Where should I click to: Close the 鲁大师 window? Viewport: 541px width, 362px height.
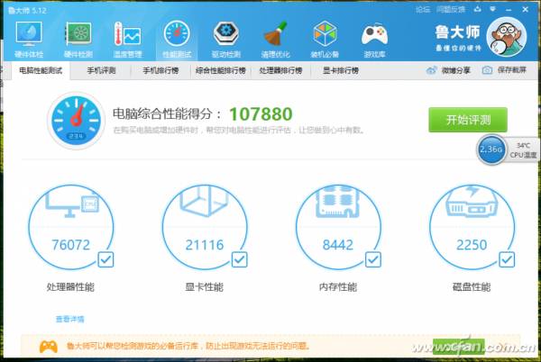pyautogui.click(x=525, y=9)
